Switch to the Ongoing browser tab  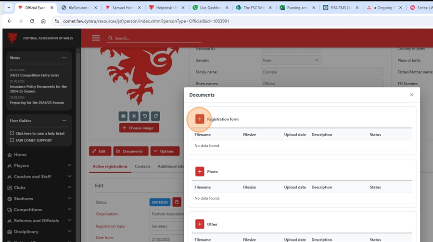point(383,8)
